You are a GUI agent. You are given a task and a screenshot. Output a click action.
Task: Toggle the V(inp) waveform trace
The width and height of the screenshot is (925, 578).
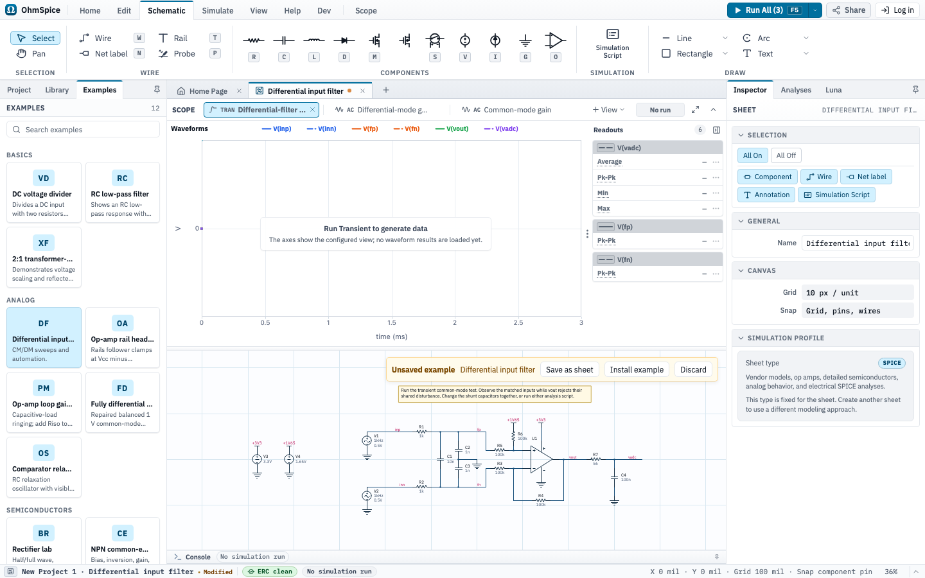277,128
